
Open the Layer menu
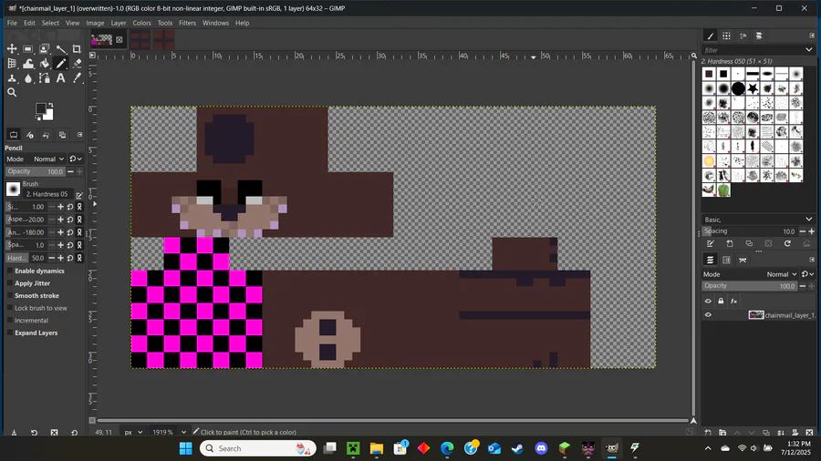click(x=119, y=23)
